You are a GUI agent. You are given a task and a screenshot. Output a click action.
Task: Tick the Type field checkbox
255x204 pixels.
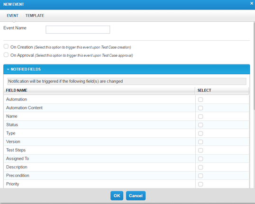[x=200, y=133]
